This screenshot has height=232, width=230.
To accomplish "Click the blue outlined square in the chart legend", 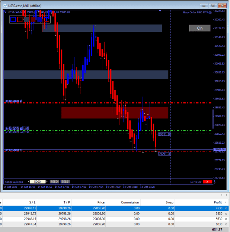I will tap(13, 19).
